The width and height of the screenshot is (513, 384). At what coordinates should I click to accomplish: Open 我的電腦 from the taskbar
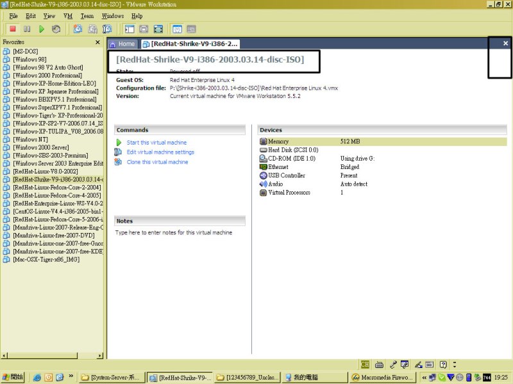[314, 378]
